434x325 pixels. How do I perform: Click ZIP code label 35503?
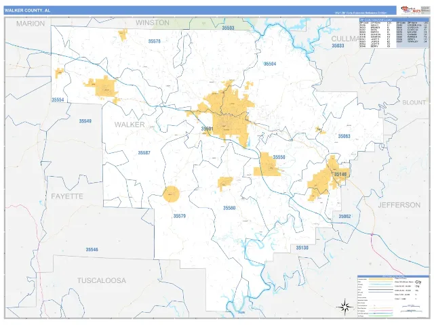pyautogui.click(x=228, y=28)
